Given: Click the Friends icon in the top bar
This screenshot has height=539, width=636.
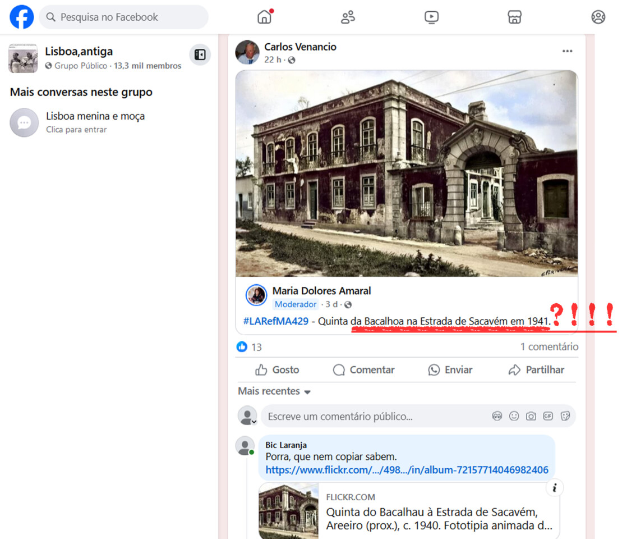Looking at the screenshot, I should click(348, 17).
